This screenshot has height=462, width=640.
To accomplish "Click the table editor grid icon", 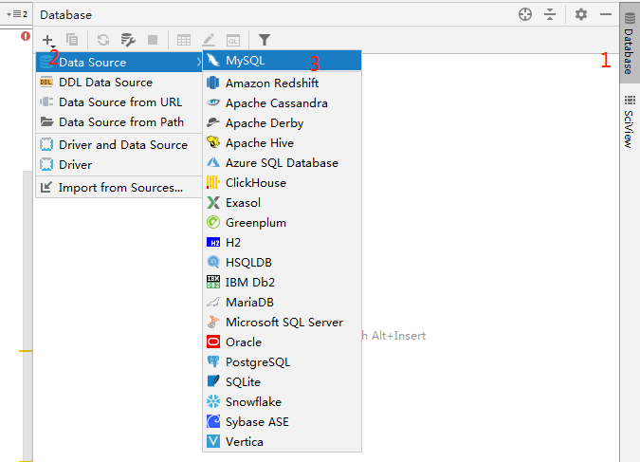I will (184, 40).
